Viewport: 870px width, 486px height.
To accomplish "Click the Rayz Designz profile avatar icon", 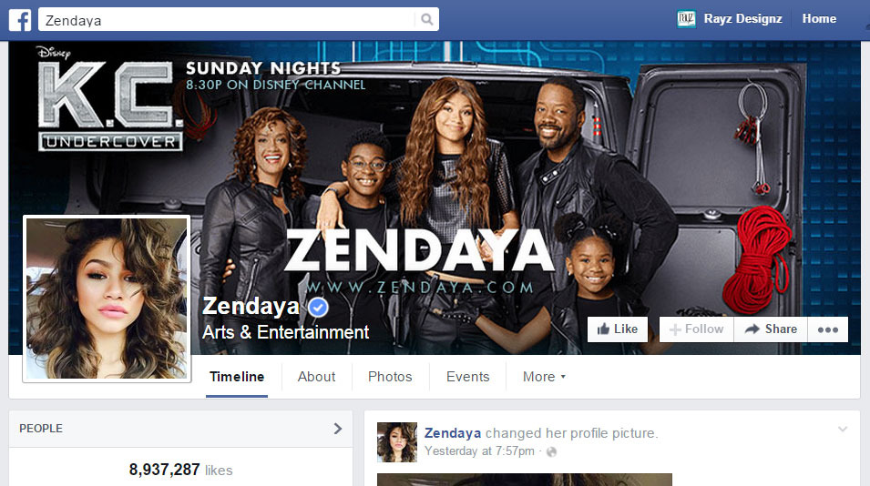I will [x=686, y=19].
